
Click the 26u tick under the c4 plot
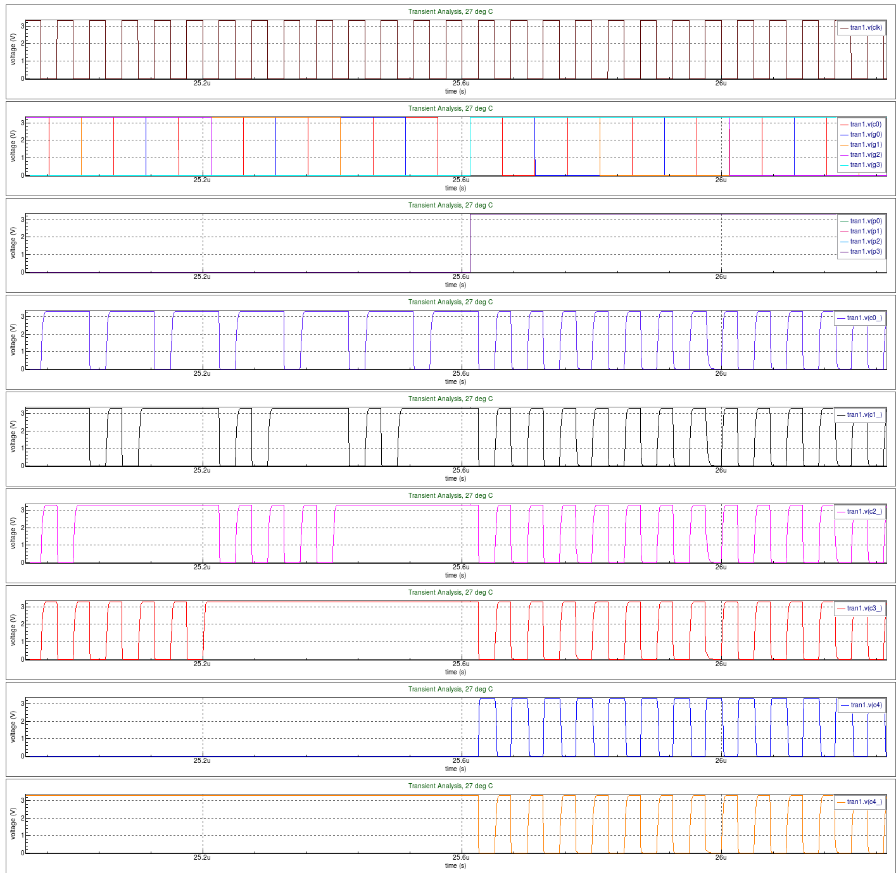tap(721, 761)
